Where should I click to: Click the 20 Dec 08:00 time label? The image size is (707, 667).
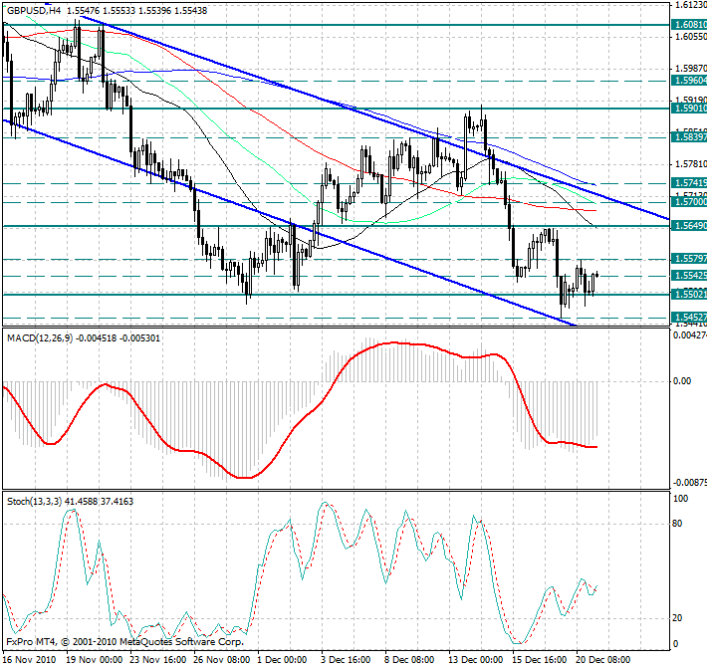[603, 660]
